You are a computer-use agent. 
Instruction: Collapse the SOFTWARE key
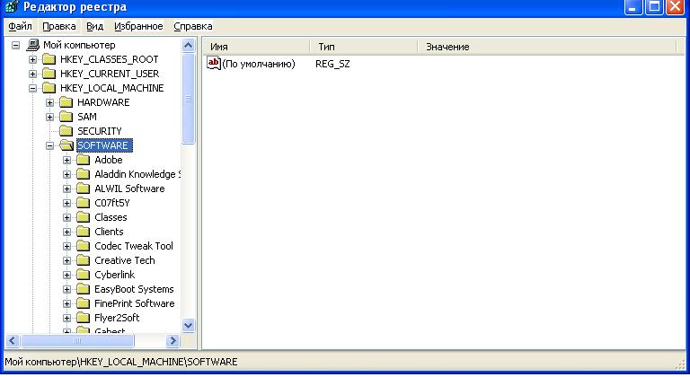[50, 145]
